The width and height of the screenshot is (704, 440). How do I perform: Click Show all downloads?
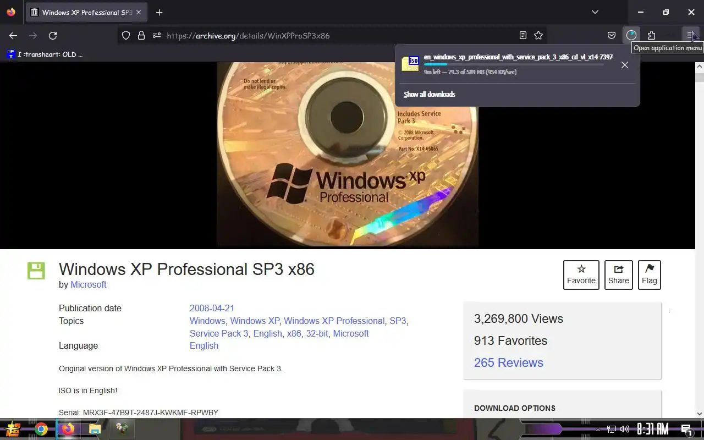tap(430, 94)
